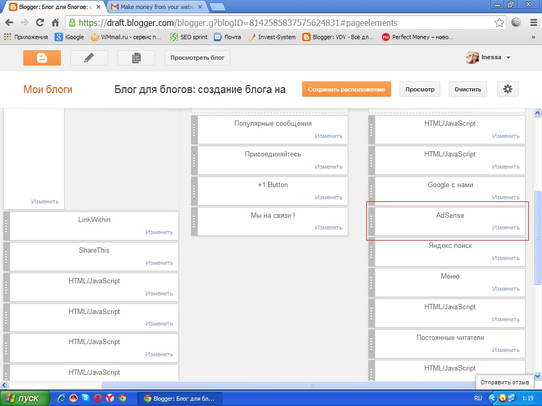Edit Популярные сообщения gadget via Изменить
The height and width of the screenshot is (406, 542).
pos(328,136)
